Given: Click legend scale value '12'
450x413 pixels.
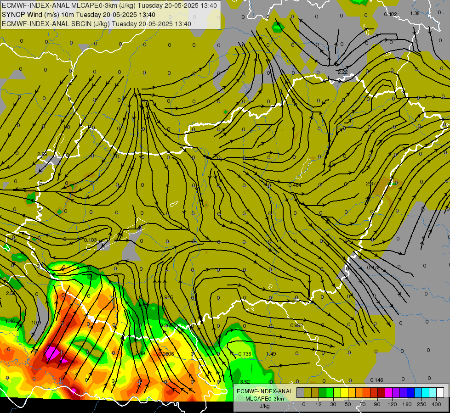Looking at the screenshot, I should pyautogui.click(x=319, y=404).
